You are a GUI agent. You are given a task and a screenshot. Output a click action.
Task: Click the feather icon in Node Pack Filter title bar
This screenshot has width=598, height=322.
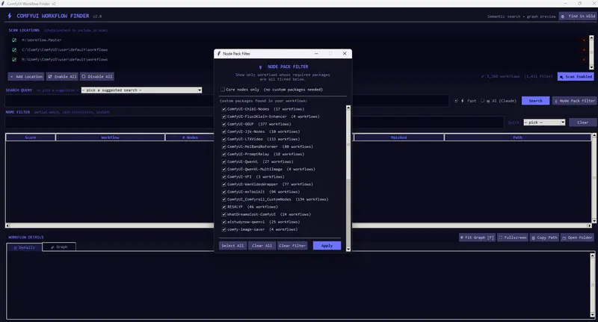point(219,54)
